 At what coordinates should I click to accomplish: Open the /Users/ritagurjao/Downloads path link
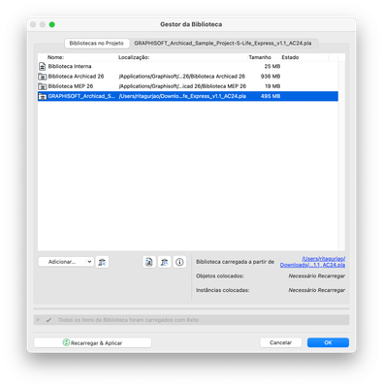click(312, 262)
